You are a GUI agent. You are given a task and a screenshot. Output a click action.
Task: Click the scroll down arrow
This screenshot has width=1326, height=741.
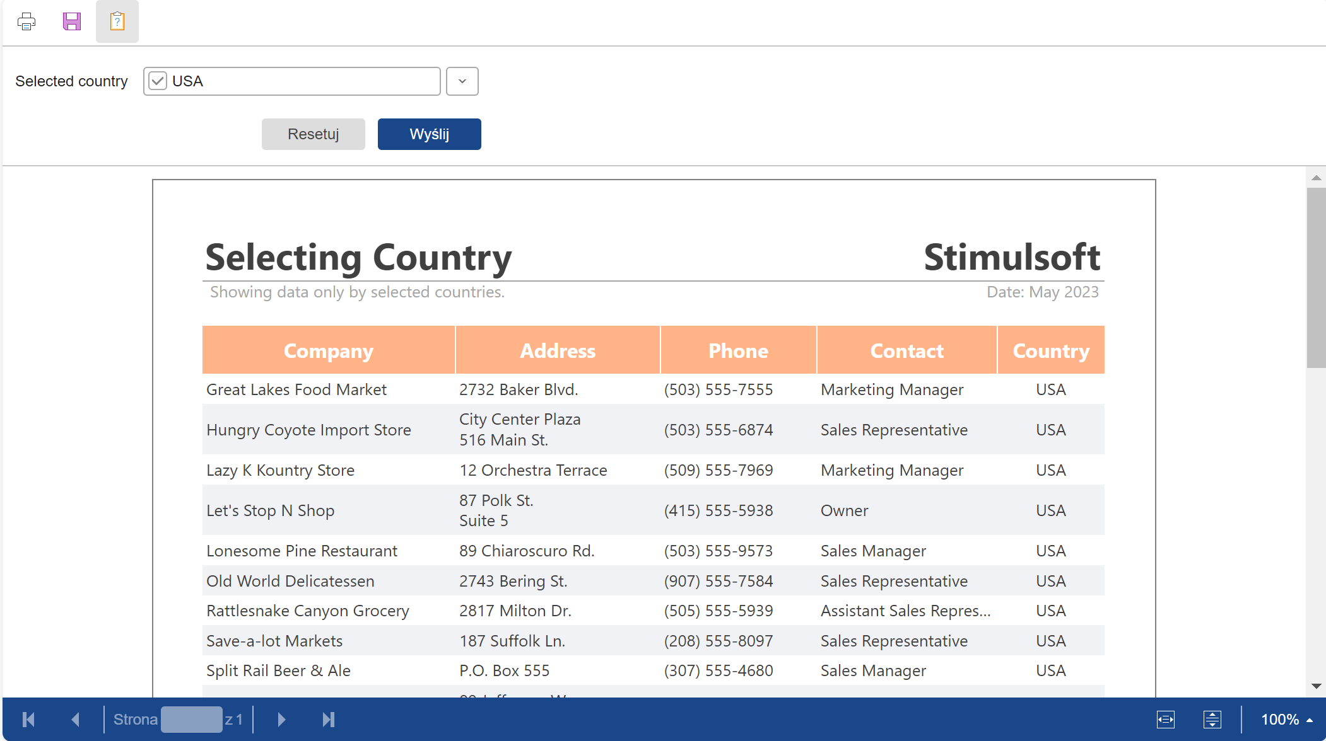pos(1316,686)
